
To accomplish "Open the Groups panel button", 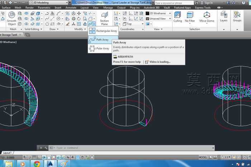I will [x=237, y=17].
